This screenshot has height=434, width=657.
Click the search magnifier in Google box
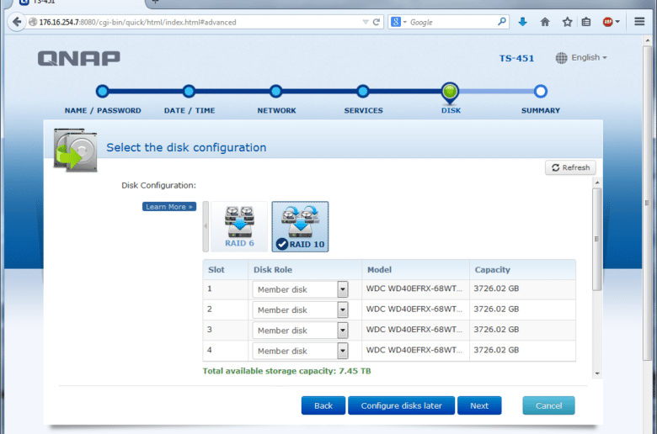point(501,22)
